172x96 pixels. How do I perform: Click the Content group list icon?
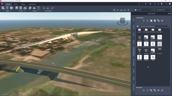21,8
